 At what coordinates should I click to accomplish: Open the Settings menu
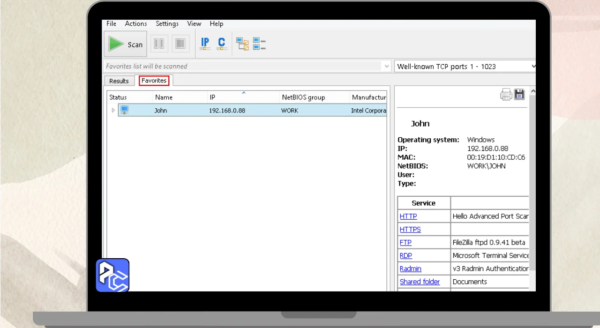pos(167,23)
